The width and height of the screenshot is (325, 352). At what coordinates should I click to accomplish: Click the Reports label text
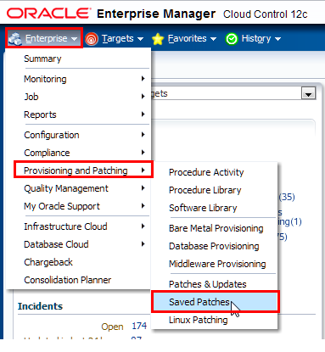(x=40, y=115)
